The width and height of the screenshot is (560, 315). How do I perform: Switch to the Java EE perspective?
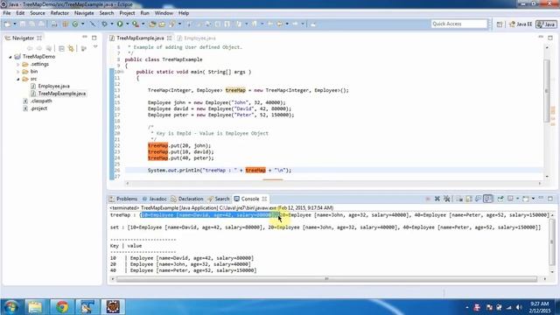[521, 24]
